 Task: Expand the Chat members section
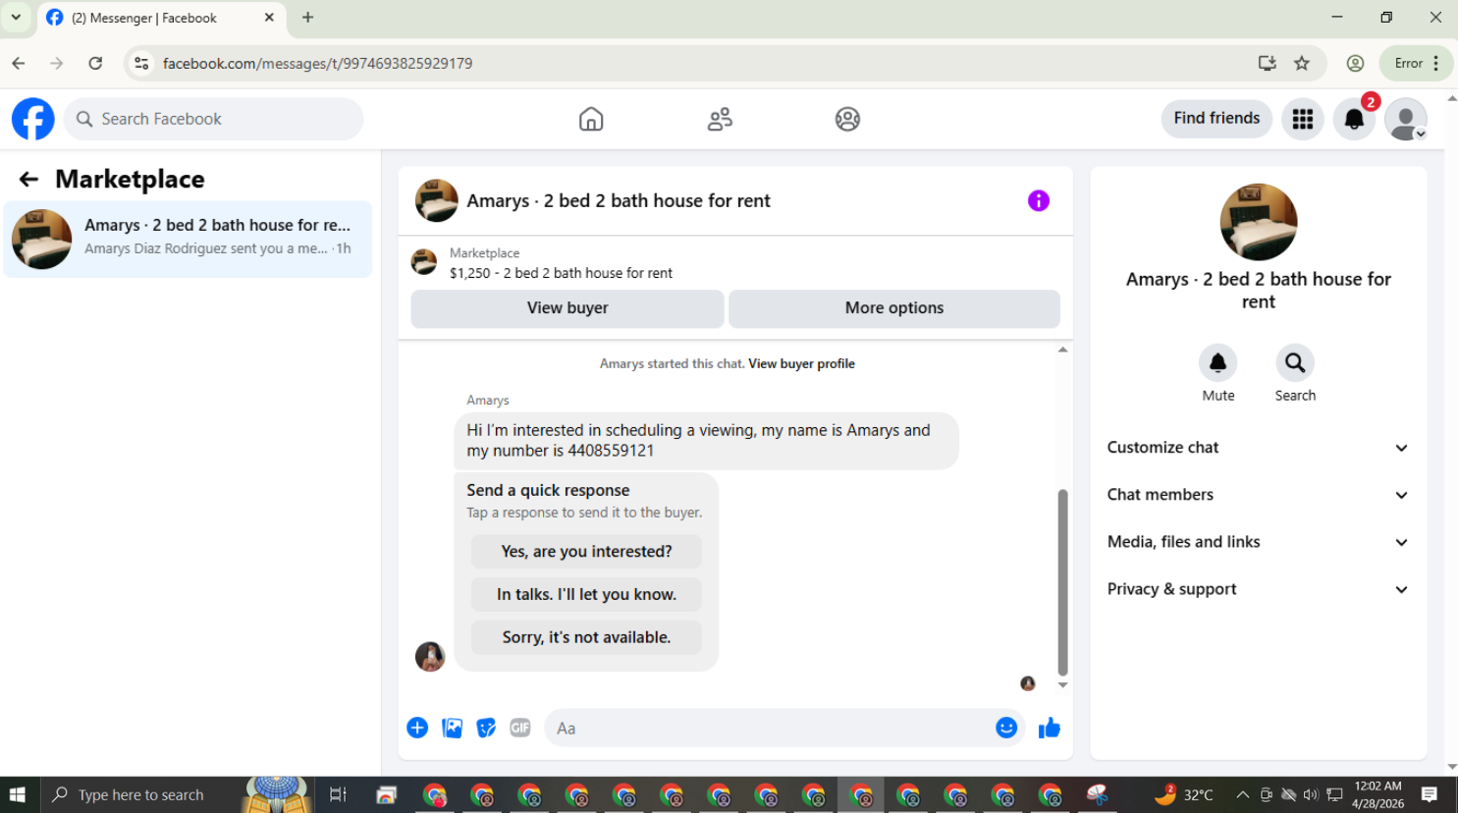click(1259, 495)
